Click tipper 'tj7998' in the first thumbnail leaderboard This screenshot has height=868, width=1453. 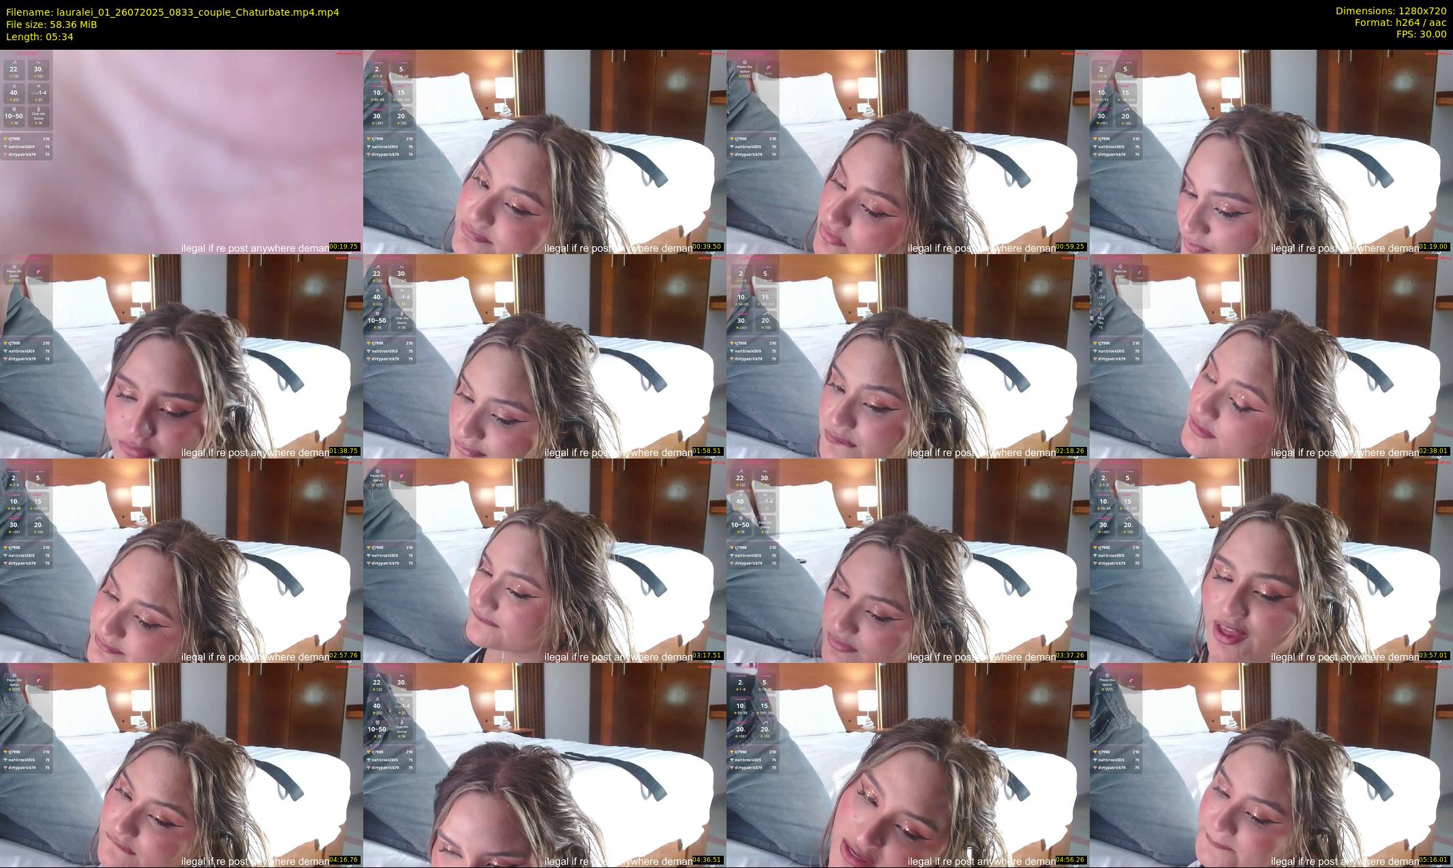tap(14, 139)
